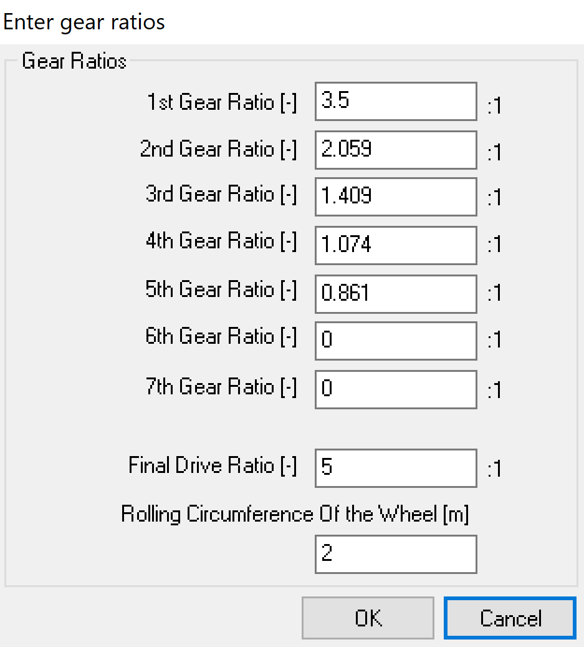Select the 2nd Gear Ratio text box
This screenshot has width=584, height=647.
point(396,149)
